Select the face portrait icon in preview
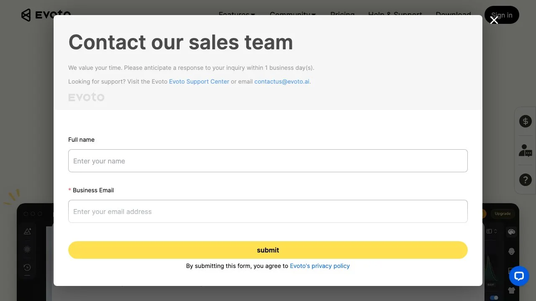Image resolution: width=536 pixels, height=301 pixels. (511, 251)
